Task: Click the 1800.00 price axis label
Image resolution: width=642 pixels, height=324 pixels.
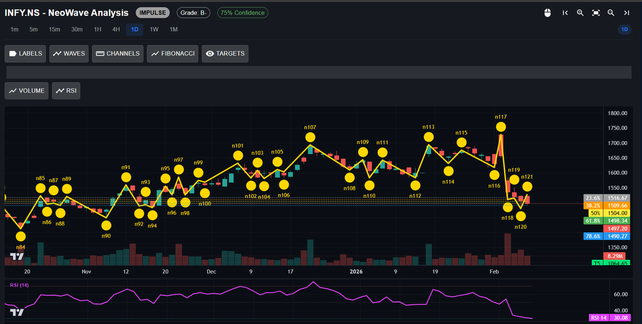Action: (x=617, y=113)
